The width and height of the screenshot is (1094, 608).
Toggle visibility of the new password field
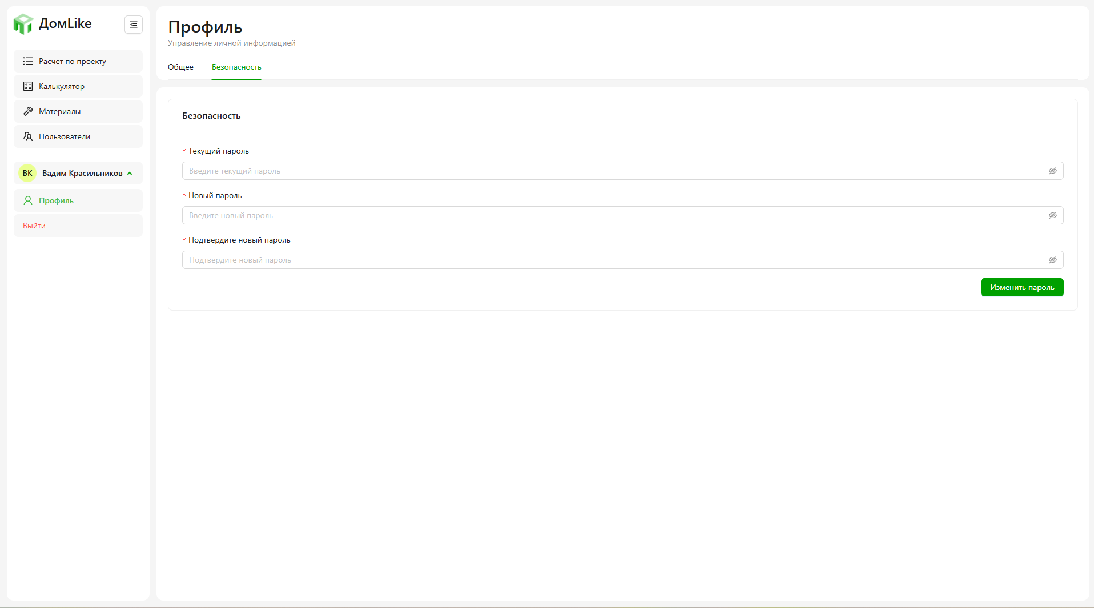pos(1052,215)
